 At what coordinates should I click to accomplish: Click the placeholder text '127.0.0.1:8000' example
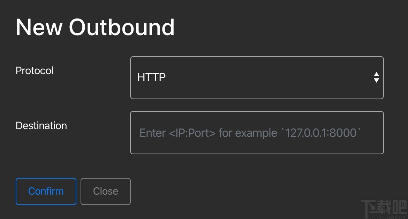[x=323, y=133]
